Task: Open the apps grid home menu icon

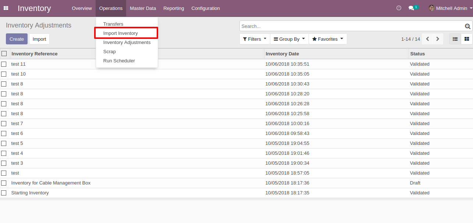Action: [6, 8]
